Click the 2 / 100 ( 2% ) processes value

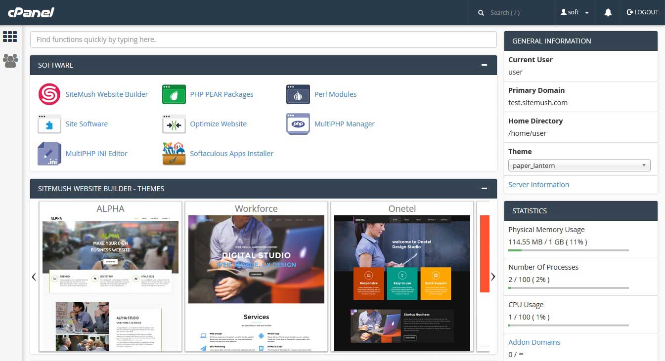click(x=529, y=280)
